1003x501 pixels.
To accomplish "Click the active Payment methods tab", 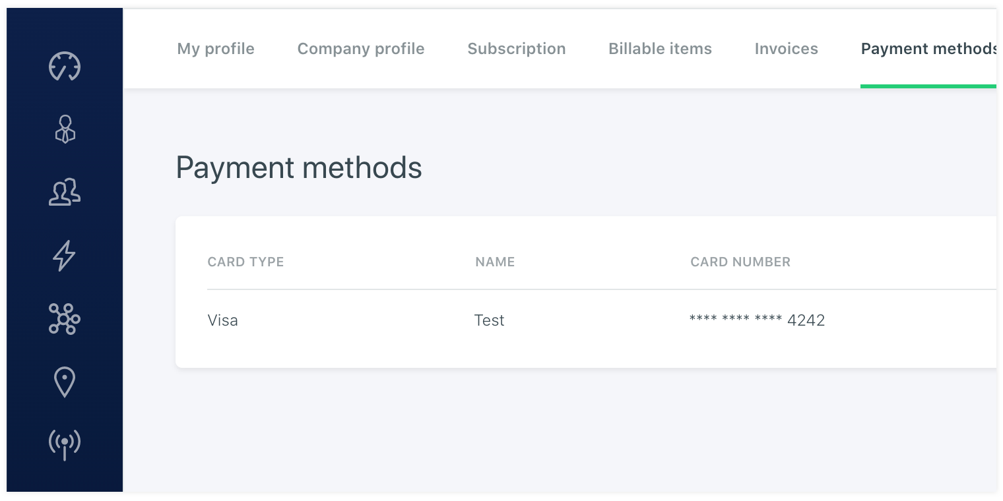I will (x=928, y=49).
